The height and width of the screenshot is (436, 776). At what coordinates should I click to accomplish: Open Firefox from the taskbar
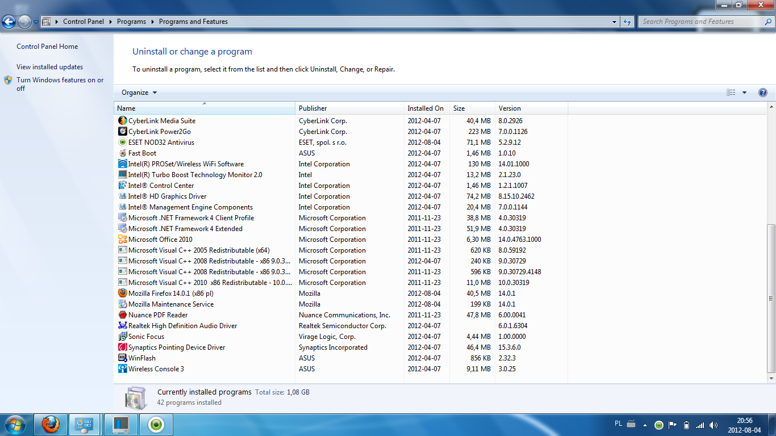click(51, 424)
